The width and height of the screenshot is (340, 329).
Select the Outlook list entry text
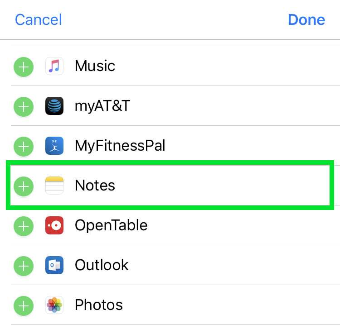[102, 265]
